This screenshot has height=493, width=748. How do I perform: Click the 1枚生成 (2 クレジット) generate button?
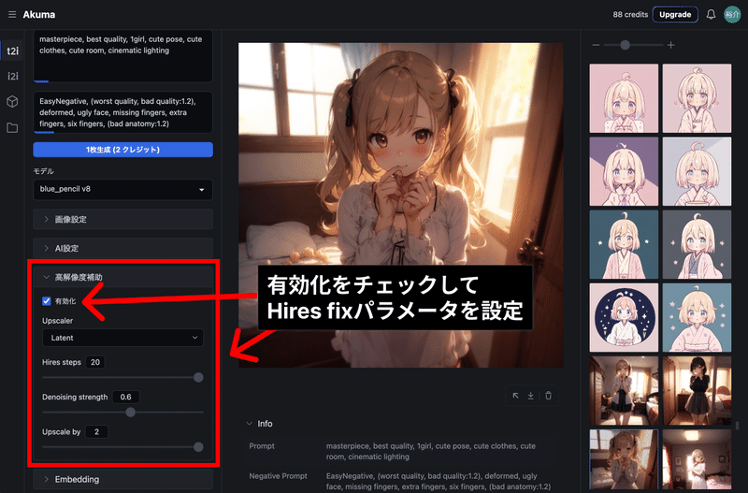[123, 150]
